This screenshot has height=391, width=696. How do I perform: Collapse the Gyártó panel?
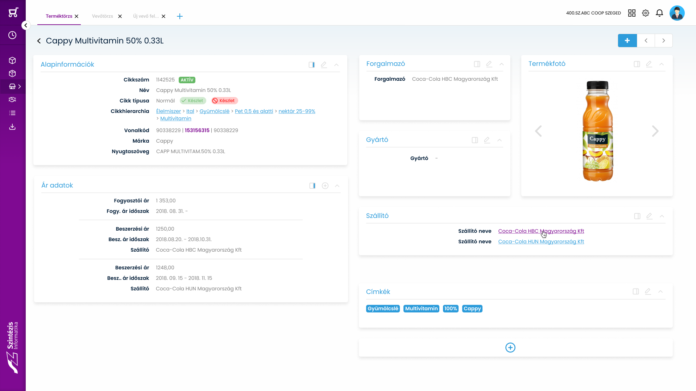coord(500,140)
